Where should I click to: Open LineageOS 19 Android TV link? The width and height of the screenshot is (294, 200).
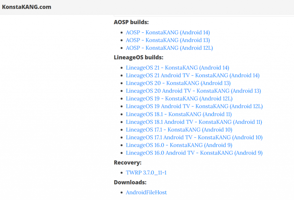pyautogui.click(x=194, y=106)
